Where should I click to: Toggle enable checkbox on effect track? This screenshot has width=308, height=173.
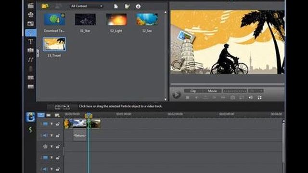[51, 147]
